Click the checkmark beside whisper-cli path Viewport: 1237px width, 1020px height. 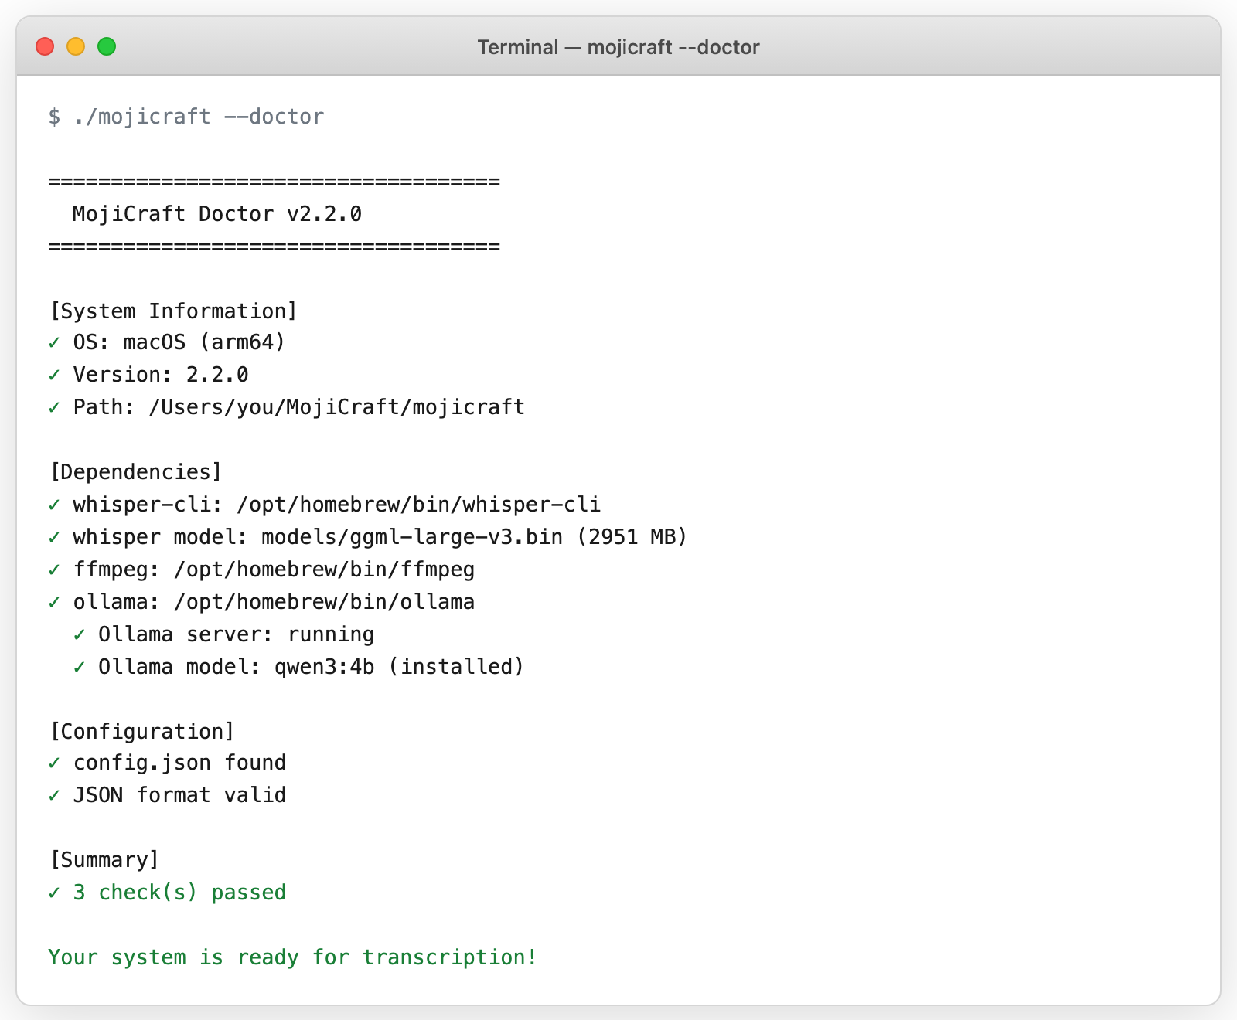54,505
